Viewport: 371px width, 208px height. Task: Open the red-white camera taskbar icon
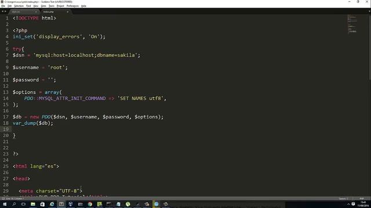pyautogui.click(x=147, y=204)
